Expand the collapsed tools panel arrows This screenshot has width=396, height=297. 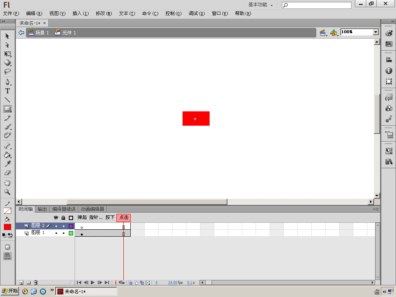[3, 22]
